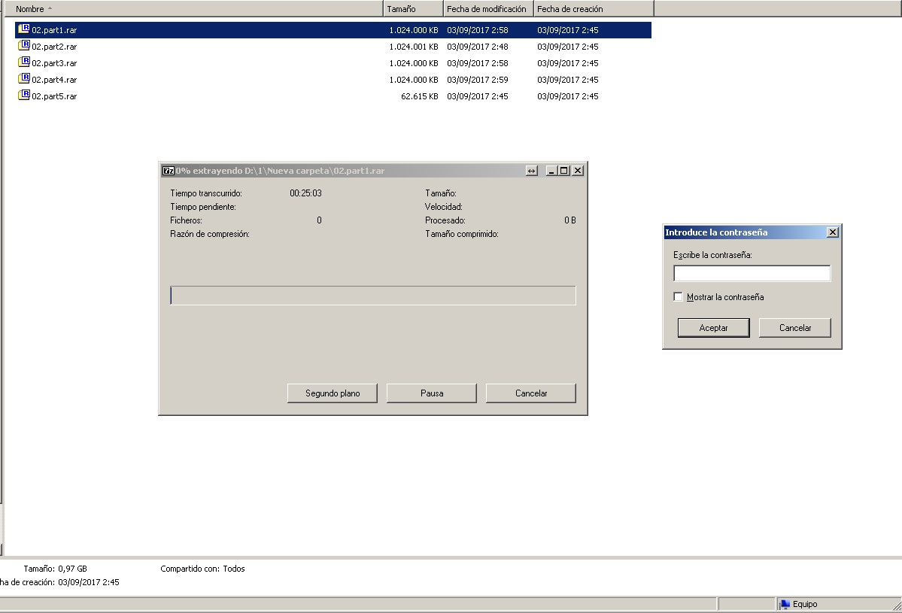Click the Tamaño: 0,97 GB details text
This screenshot has width=902, height=613.
click(x=55, y=569)
